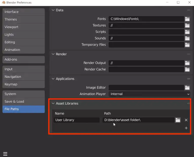
Task: Edit the User Library name field
Action: [77, 120]
